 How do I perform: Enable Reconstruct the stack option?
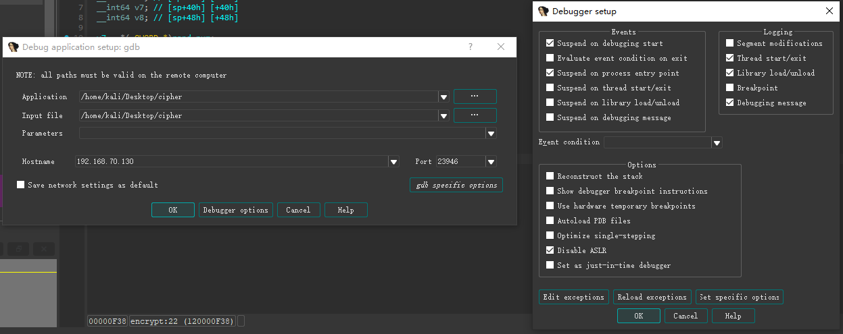550,176
